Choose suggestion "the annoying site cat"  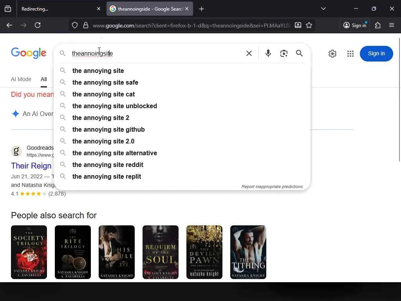(x=182, y=94)
